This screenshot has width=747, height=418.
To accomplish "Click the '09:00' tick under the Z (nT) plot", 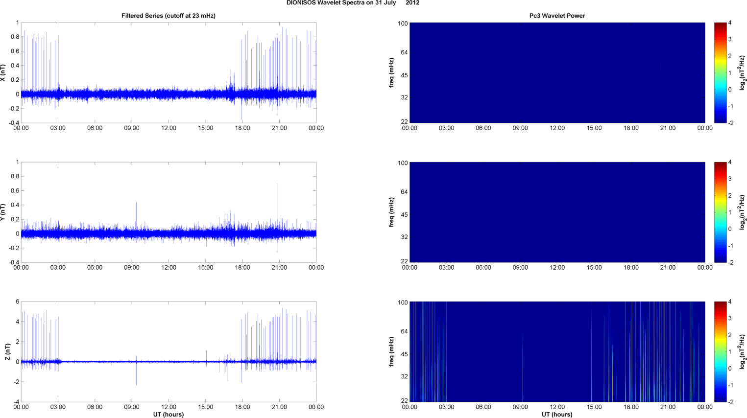I will tap(132, 407).
